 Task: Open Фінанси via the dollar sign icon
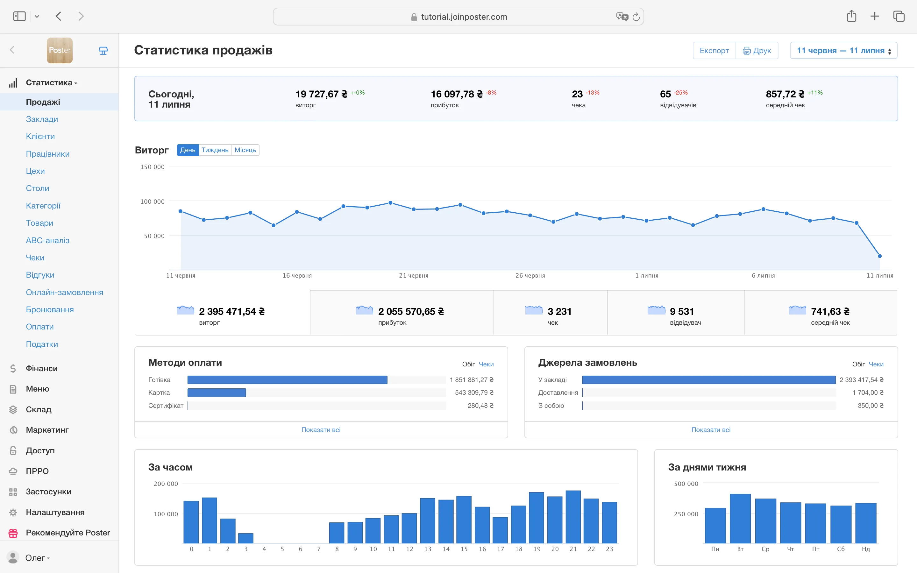click(x=13, y=368)
